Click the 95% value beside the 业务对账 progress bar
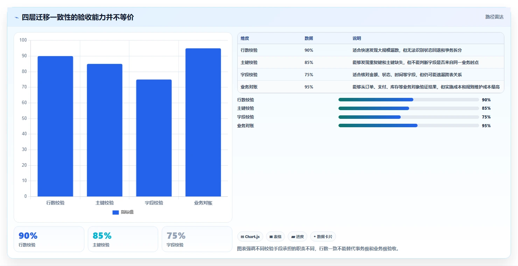 tap(486, 126)
